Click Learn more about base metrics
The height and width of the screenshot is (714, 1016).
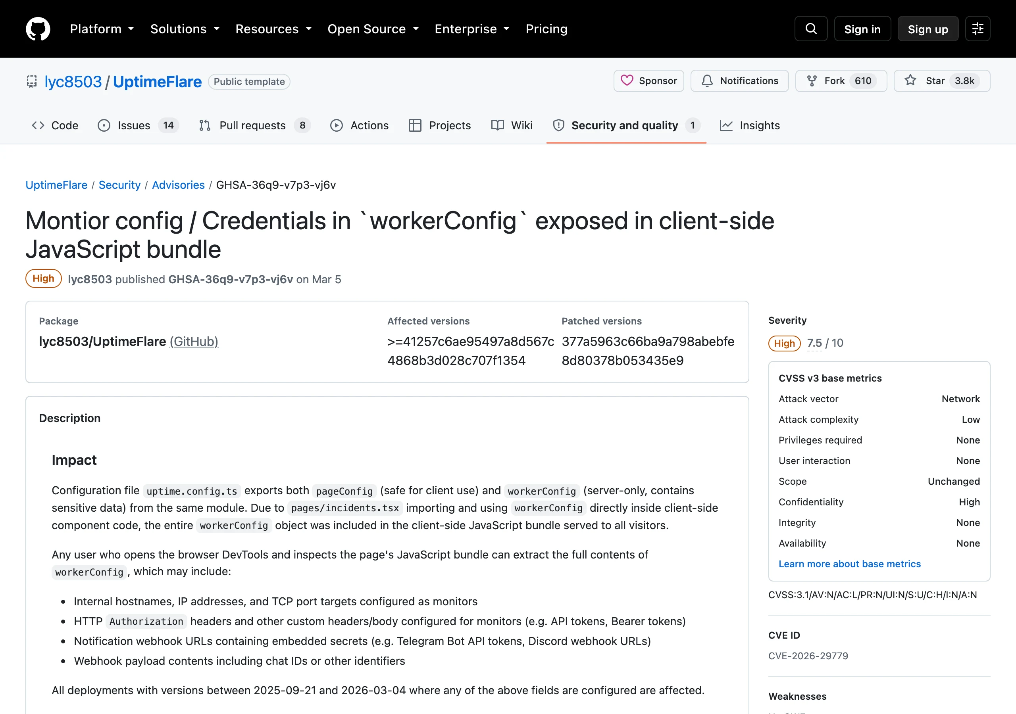coord(850,564)
